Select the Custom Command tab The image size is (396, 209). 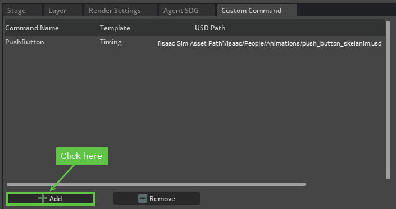tap(257, 11)
